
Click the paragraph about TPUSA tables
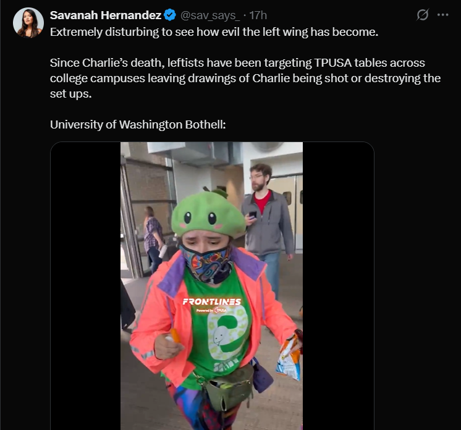click(x=245, y=79)
